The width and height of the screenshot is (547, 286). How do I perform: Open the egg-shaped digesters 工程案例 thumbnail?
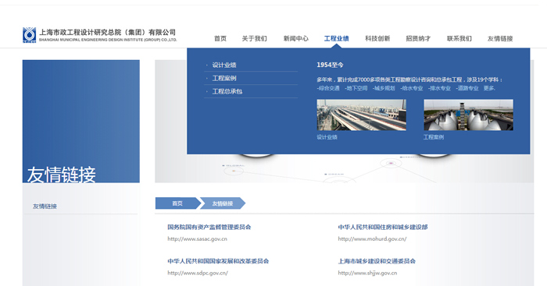469,115
